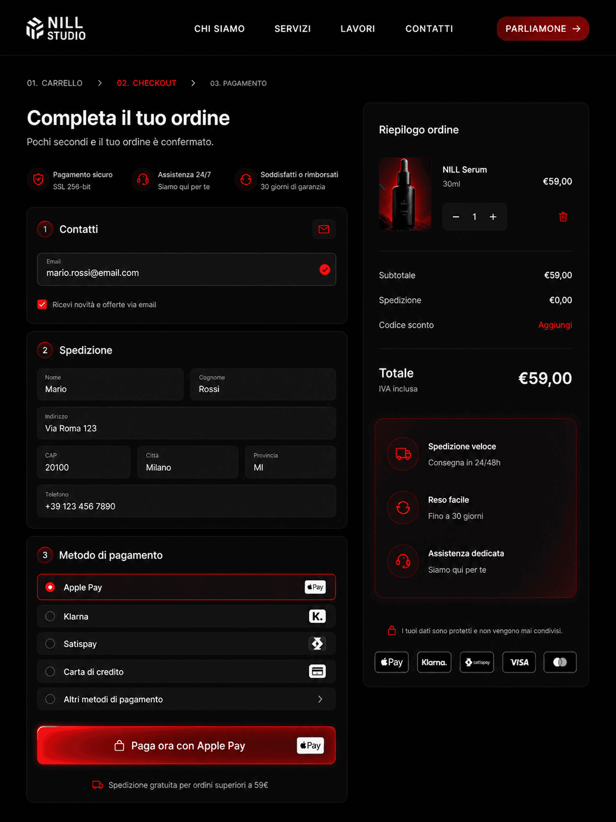Click the Soddisfatti o rimborsati refresh icon
616x822 pixels.
coord(246,180)
